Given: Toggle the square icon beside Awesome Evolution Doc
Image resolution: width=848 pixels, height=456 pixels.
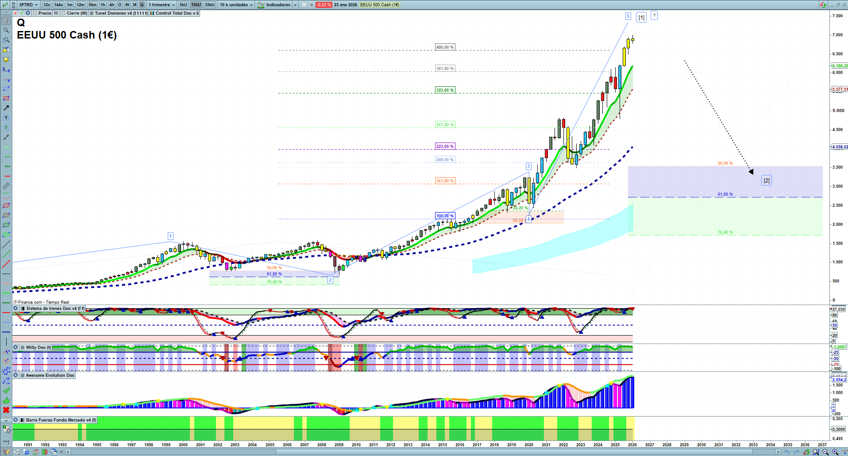Looking at the screenshot, I should (22, 375).
